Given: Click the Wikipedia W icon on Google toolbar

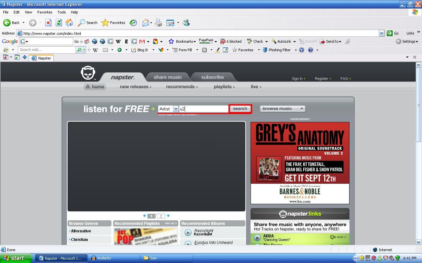Looking at the screenshot, I should pyautogui.click(x=118, y=41).
